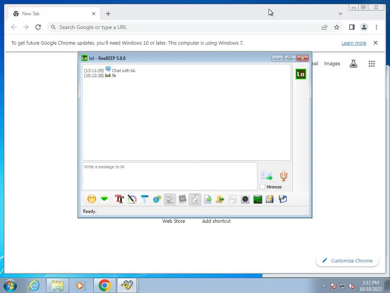Dismiss the Windows 7 update notice

[375, 43]
